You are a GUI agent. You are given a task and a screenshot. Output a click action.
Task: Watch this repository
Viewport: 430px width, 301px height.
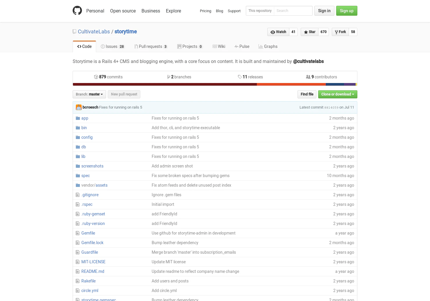click(x=278, y=32)
